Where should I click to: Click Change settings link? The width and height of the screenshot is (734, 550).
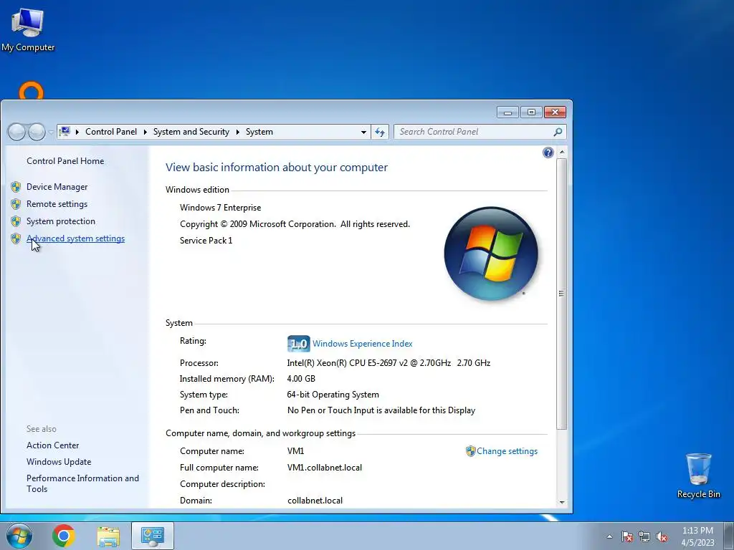507,451
